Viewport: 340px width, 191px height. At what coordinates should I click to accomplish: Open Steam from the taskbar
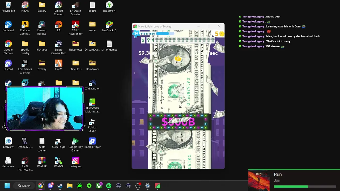[60, 186]
